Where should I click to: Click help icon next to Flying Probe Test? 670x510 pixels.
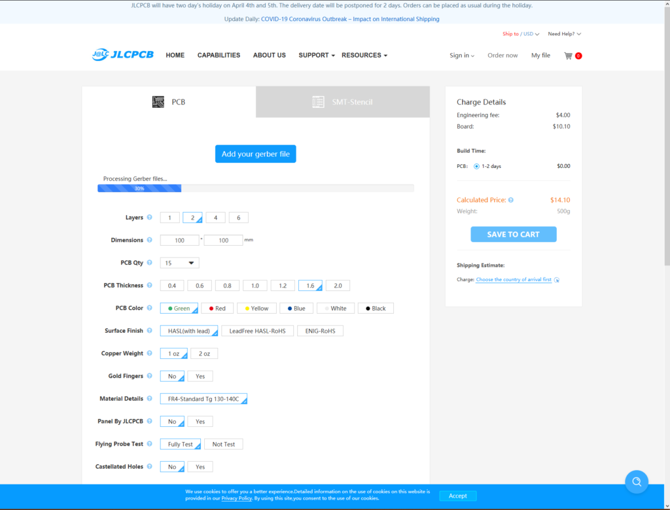(x=150, y=443)
